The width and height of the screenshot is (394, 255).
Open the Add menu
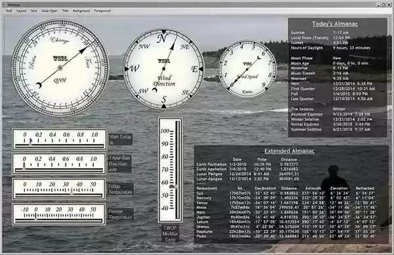[9, 11]
